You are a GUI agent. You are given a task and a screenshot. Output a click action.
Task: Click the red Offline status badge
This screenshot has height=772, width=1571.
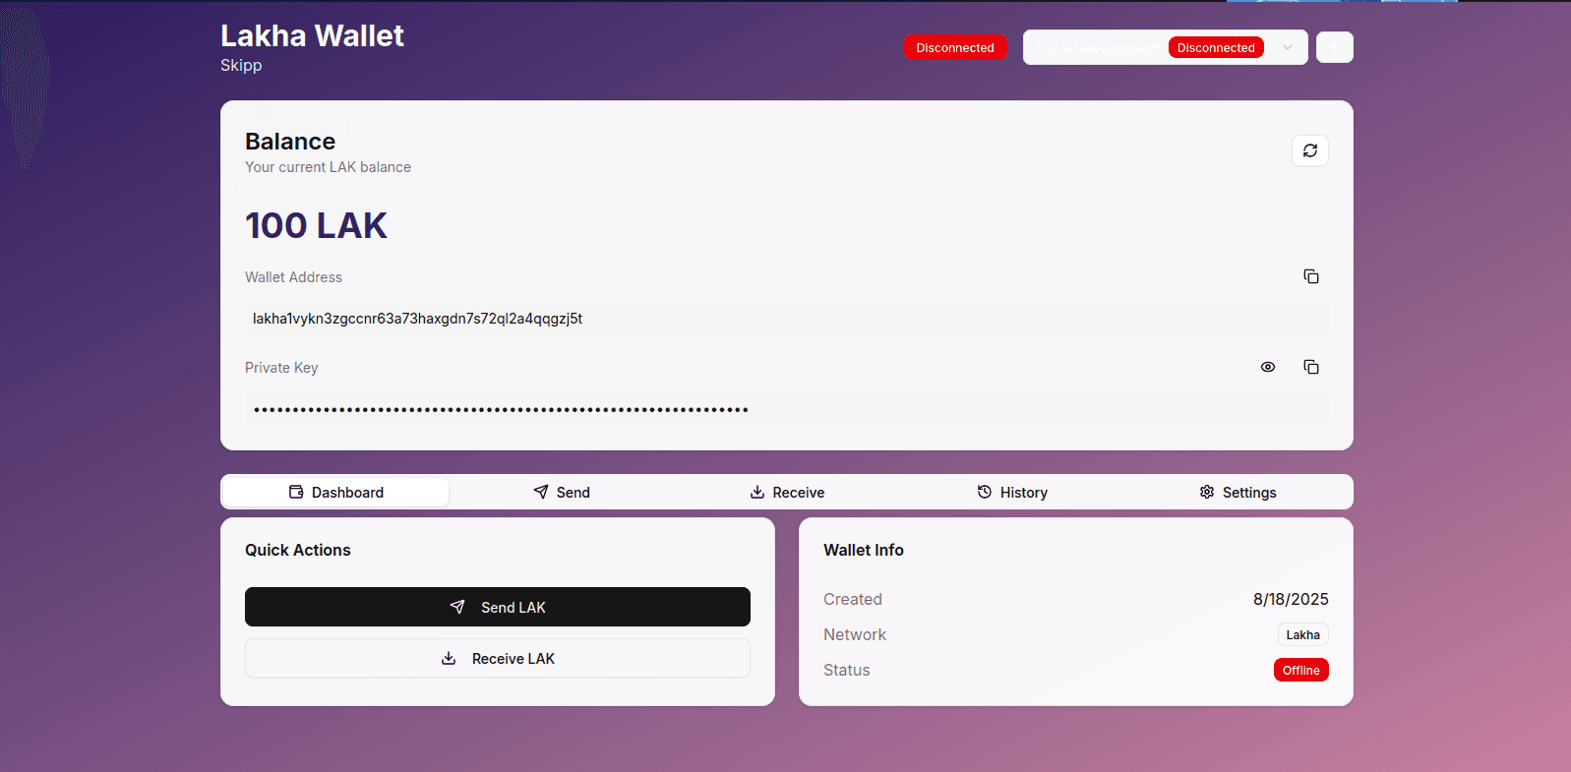[x=1300, y=670]
